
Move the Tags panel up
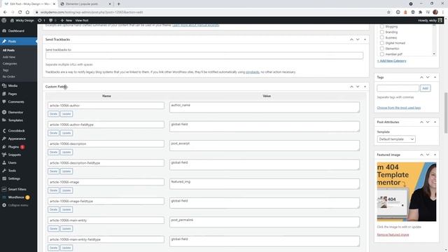click(x=421, y=78)
